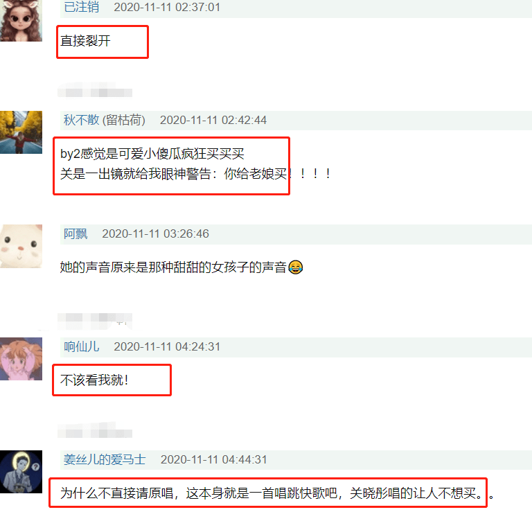Click the comment starting with by2感觉是可爱小傻瓜
Image resolution: width=532 pixels, height=512 pixels.
pyautogui.click(x=195, y=164)
